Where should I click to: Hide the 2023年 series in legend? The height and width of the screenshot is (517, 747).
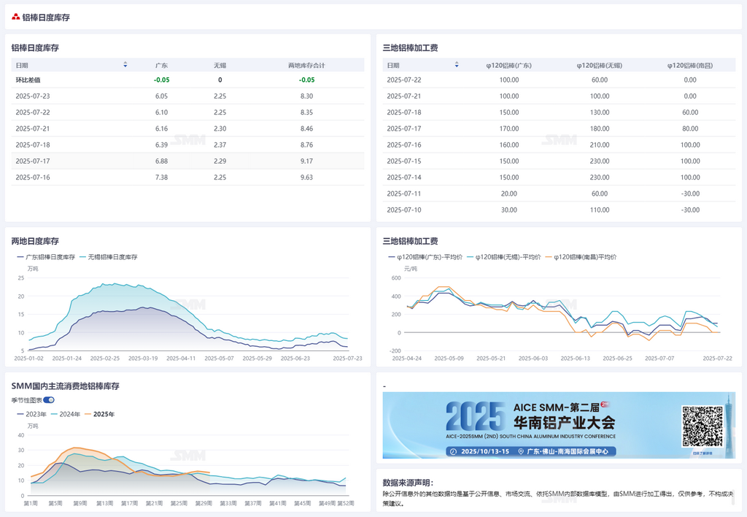pos(31,414)
